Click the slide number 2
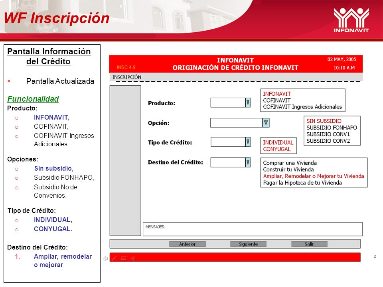This screenshot has height=287, width=383. pyautogui.click(x=375, y=256)
